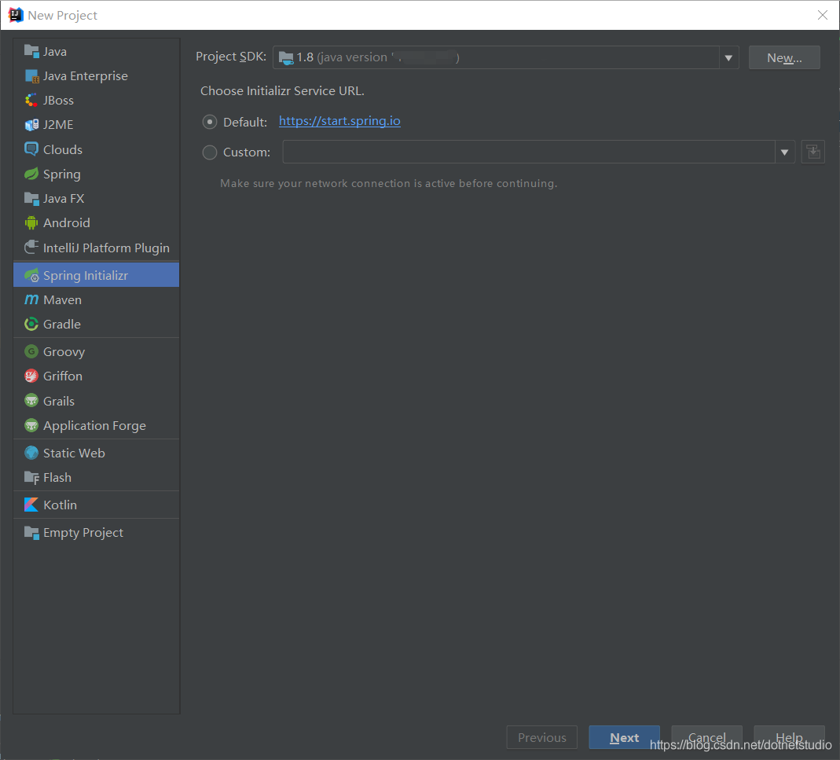Click the Android robot icon
Image resolution: width=840 pixels, height=760 pixels.
[31, 222]
